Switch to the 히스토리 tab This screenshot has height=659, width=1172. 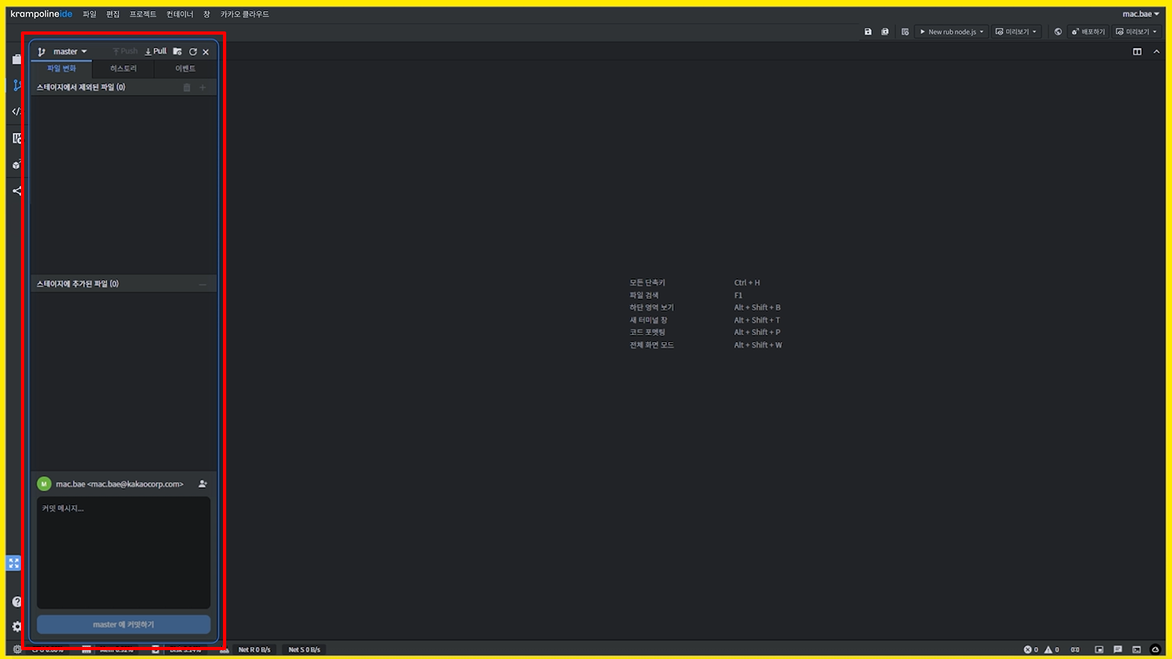click(123, 68)
